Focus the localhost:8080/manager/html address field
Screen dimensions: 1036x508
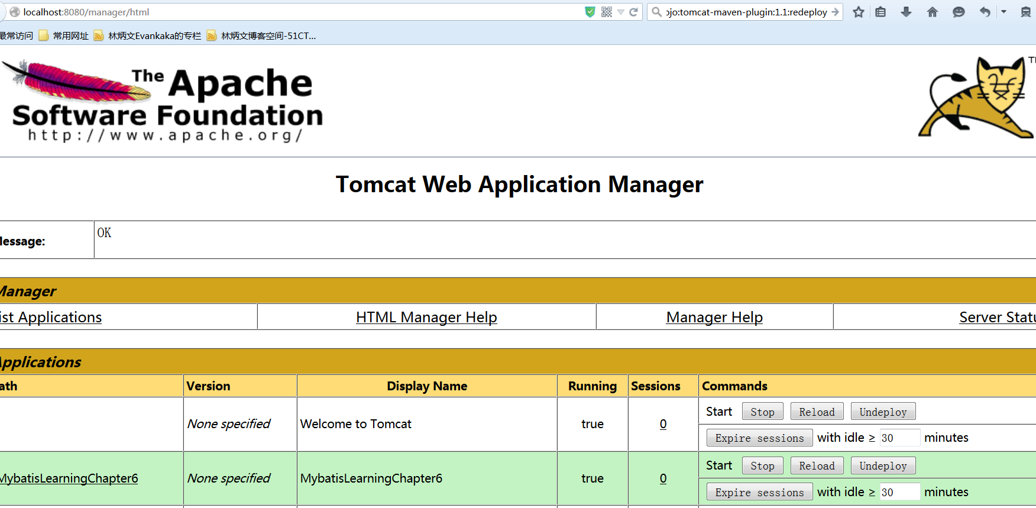point(302,12)
